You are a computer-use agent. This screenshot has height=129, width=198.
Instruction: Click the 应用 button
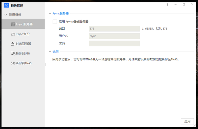click(187, 121)
